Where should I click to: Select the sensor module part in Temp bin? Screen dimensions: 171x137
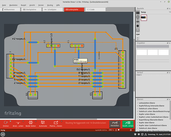(x=144, y=18)
